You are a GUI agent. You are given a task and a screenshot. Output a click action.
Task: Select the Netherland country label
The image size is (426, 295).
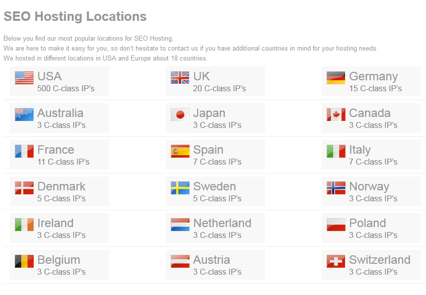pos(222,223)
